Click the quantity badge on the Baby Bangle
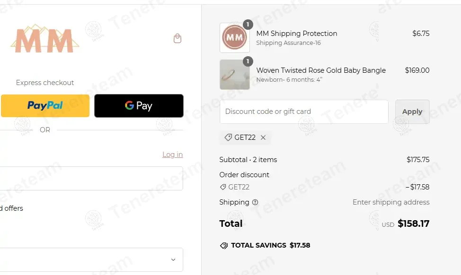The height and width of the screenshot is (275, 461). [248, 61]
